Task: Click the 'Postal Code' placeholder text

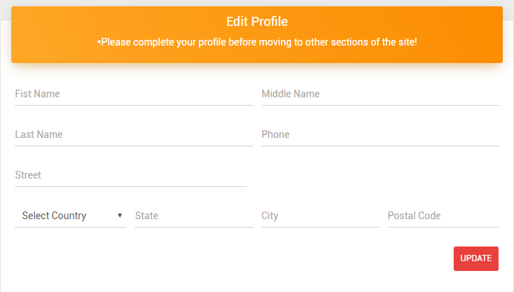Action: pos(414,216)
